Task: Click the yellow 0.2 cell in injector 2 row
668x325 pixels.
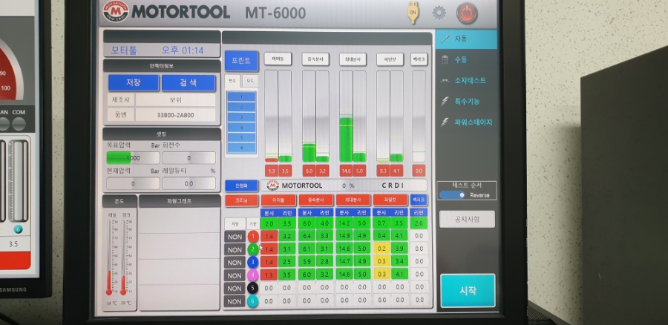Action: coord(382,249)
